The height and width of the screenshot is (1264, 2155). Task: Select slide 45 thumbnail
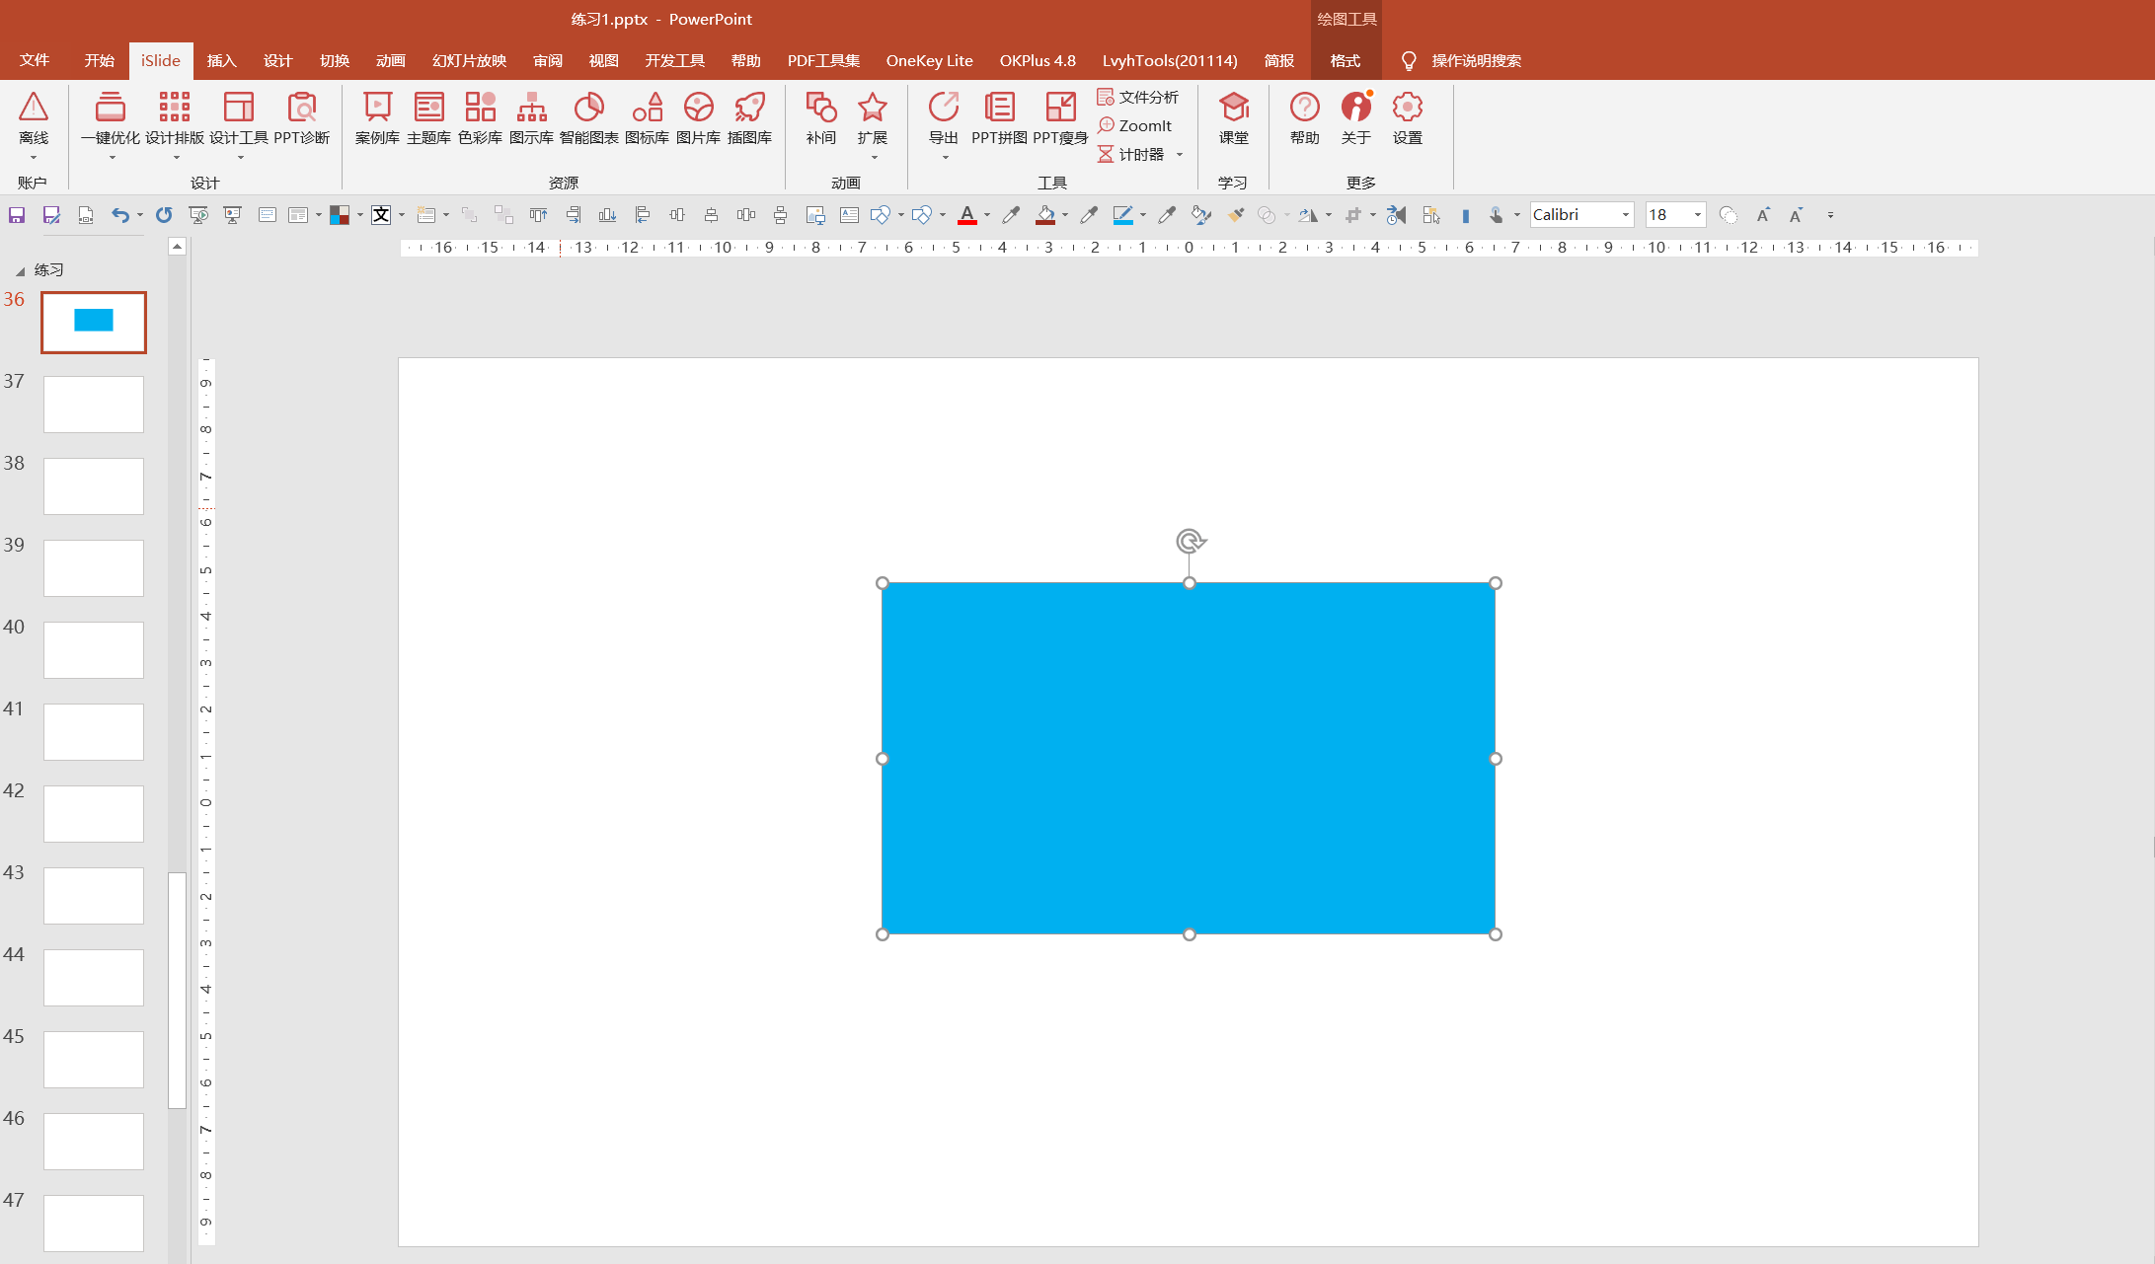tap(94, 1059)
